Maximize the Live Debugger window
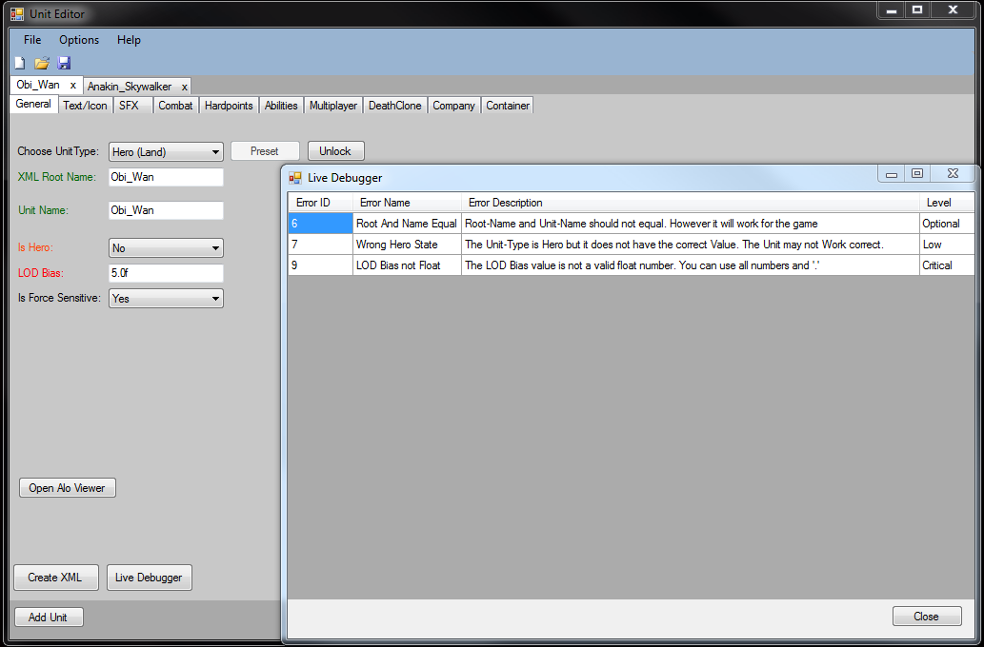Image resolution: width=984 pixels, height=647 pixels. point(917,174)
